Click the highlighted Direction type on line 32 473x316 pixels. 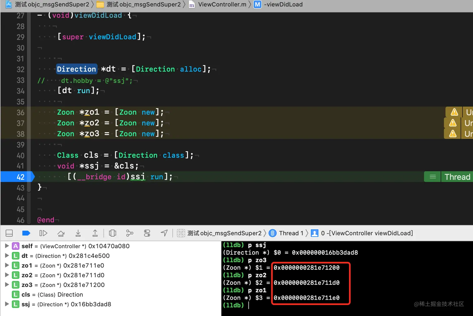pos(76,69)
